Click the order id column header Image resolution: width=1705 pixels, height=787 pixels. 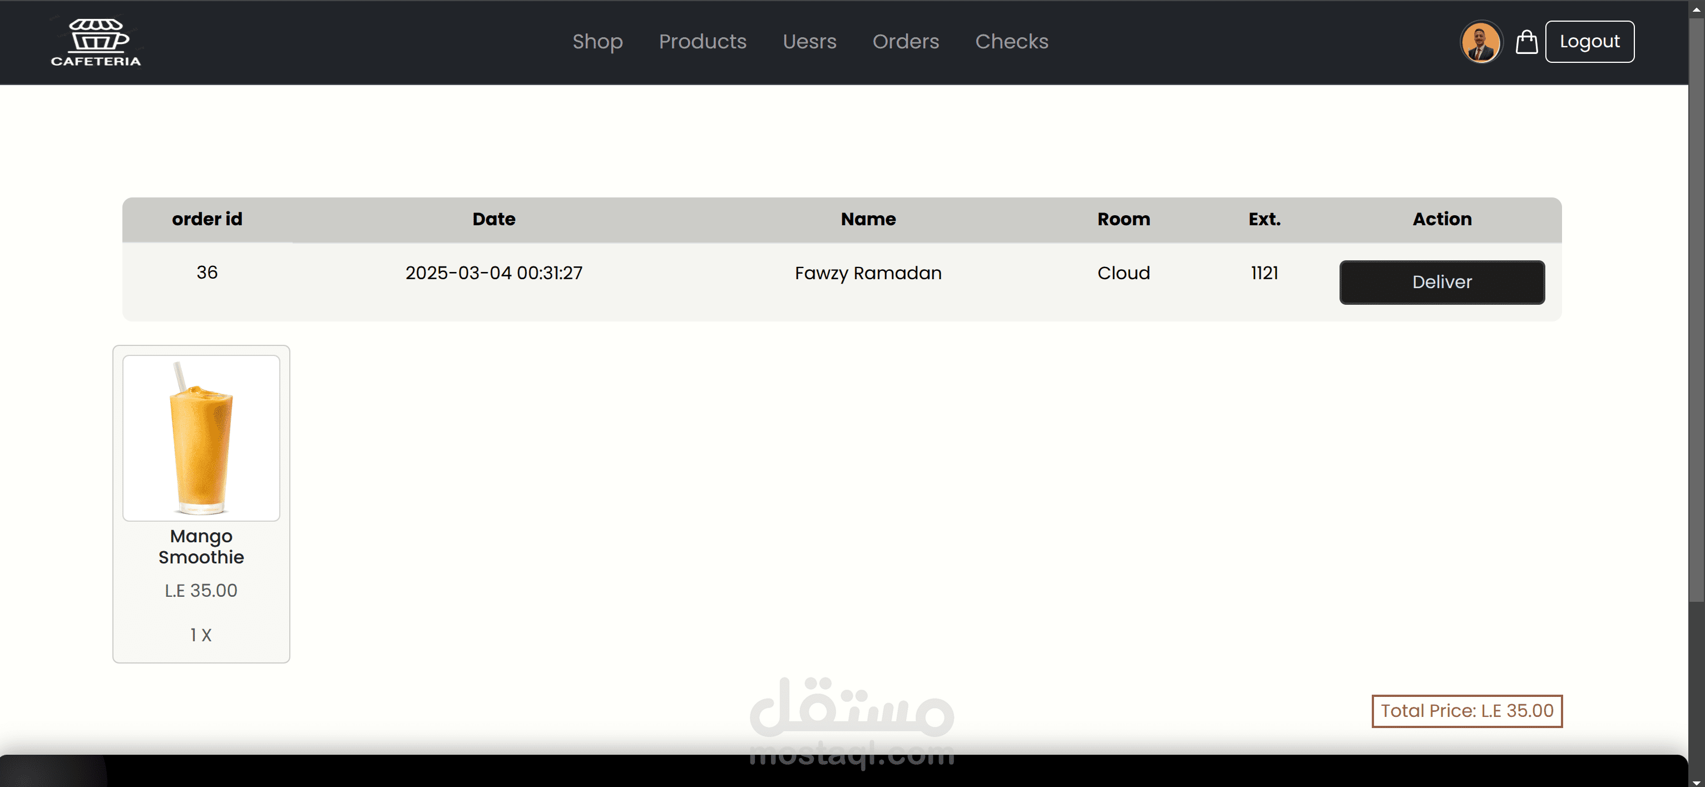click(207, 219)
